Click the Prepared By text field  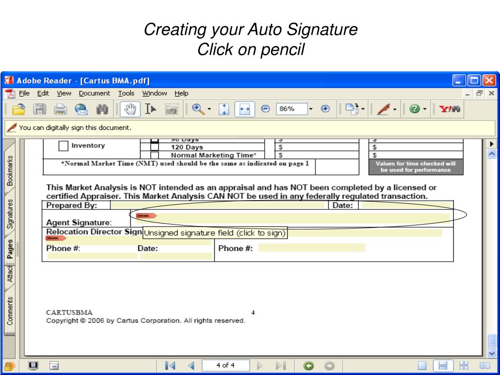tap(217, 205)
